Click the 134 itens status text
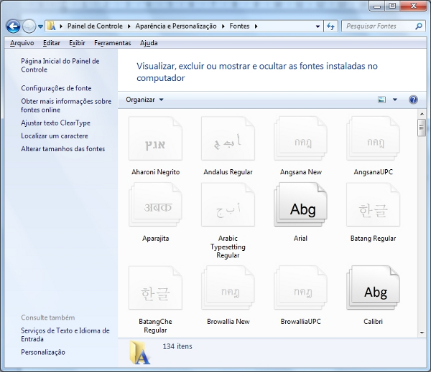 point(177,346)
